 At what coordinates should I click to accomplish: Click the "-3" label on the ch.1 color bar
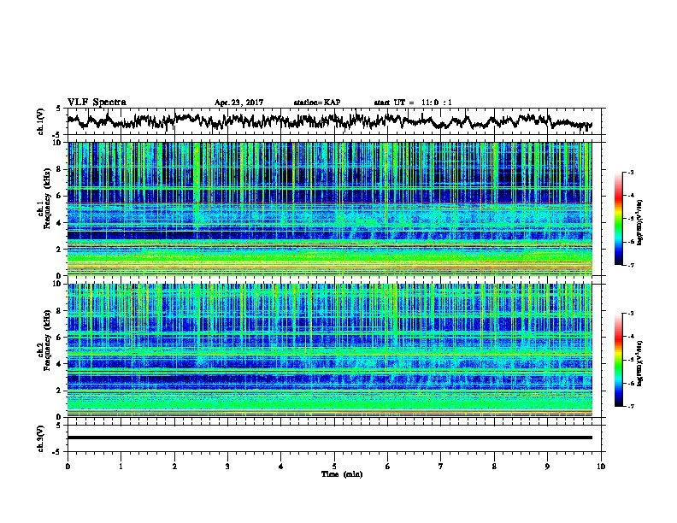coord(630,172)
